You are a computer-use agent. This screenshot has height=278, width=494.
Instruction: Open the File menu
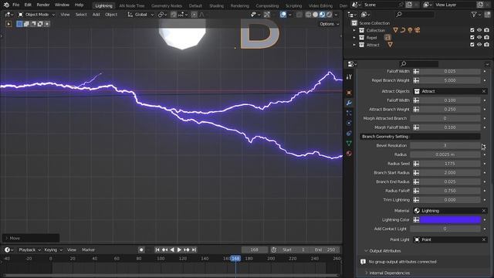coord(15,5)
